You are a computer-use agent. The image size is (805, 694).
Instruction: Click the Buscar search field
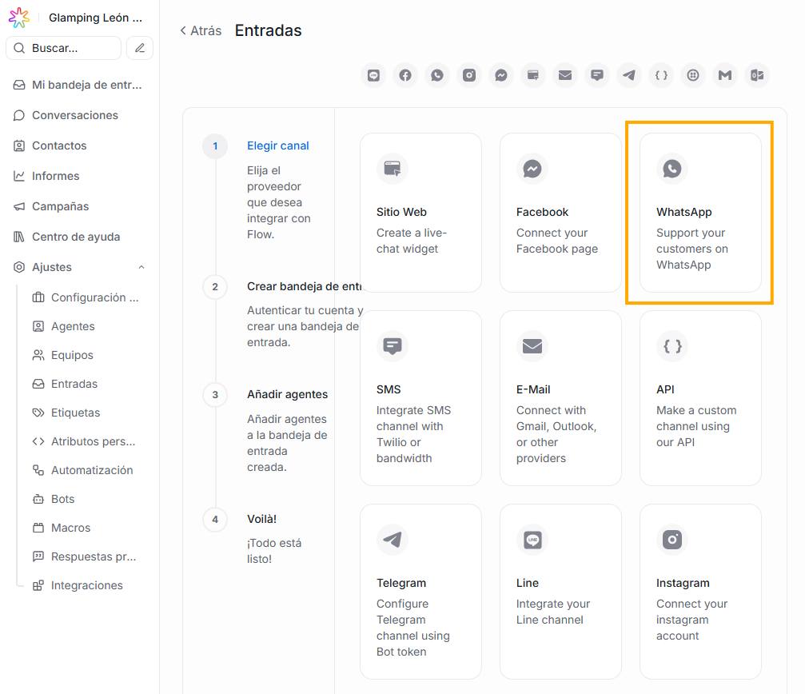click(x=64, y=48)
